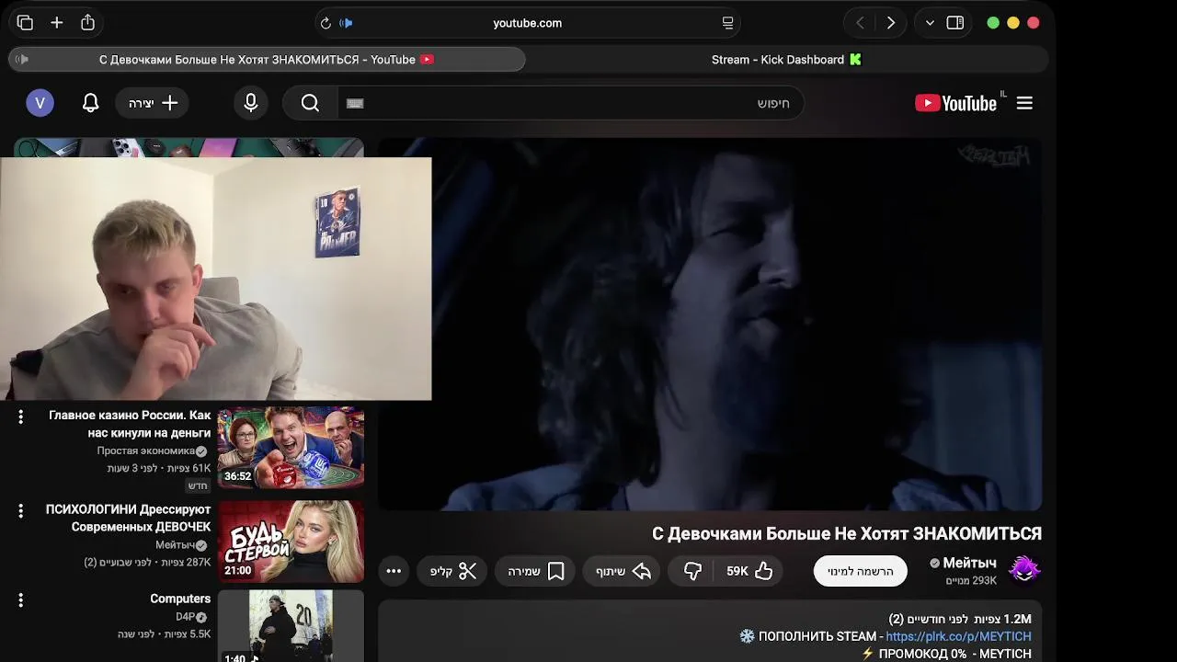Open D4P channel name
Screen dimensions: 1177x662
(185, 617)
